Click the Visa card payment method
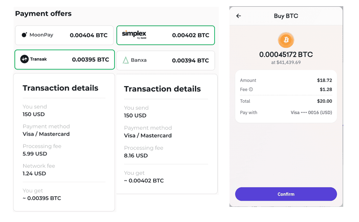Viewport: 359px width, 222px height. click(x=311, y=112)
